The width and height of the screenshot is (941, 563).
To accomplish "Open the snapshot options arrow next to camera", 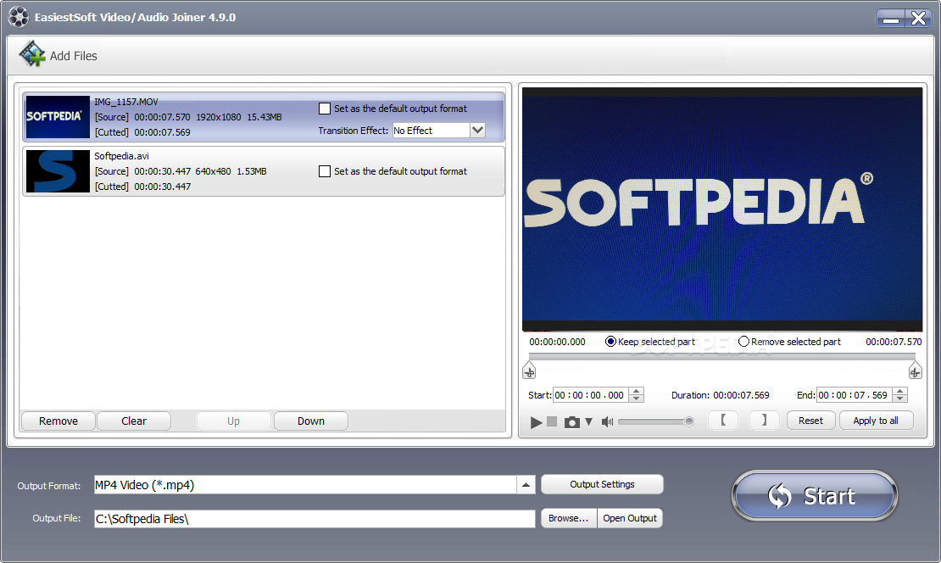I will point(588,422).
